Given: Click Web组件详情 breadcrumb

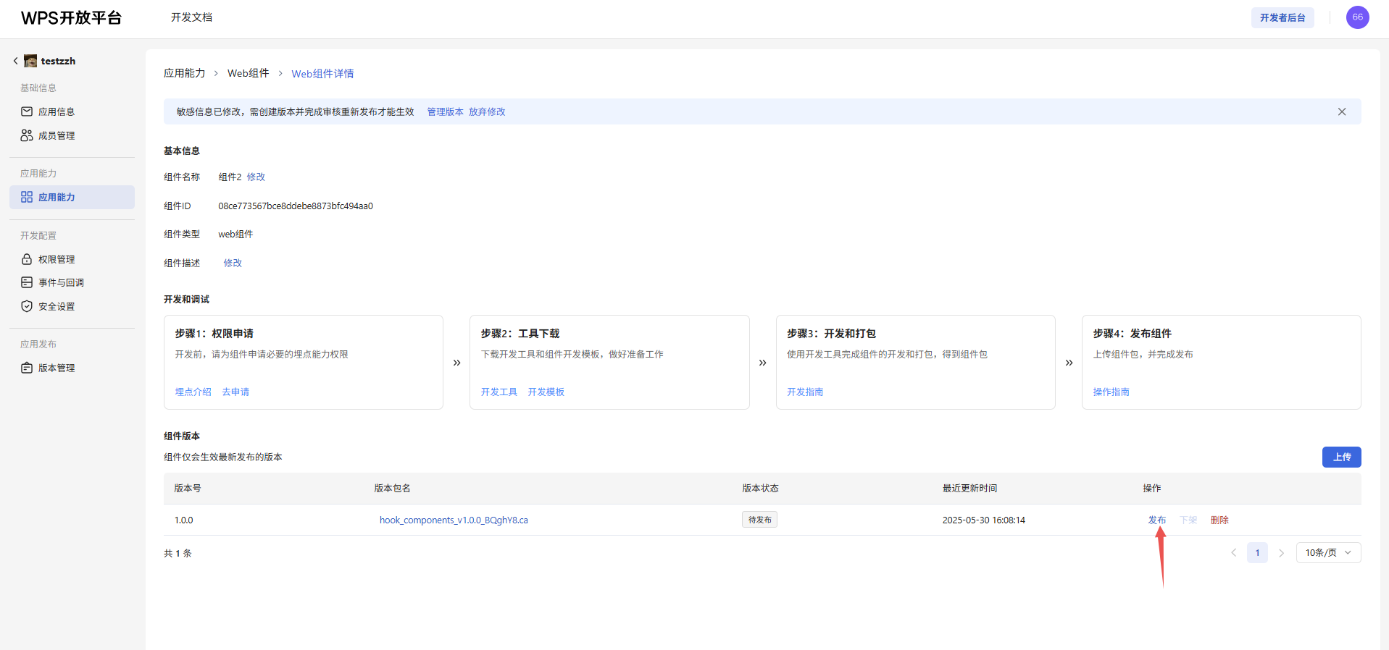Looking at the screenshot, I should point(322,73).
